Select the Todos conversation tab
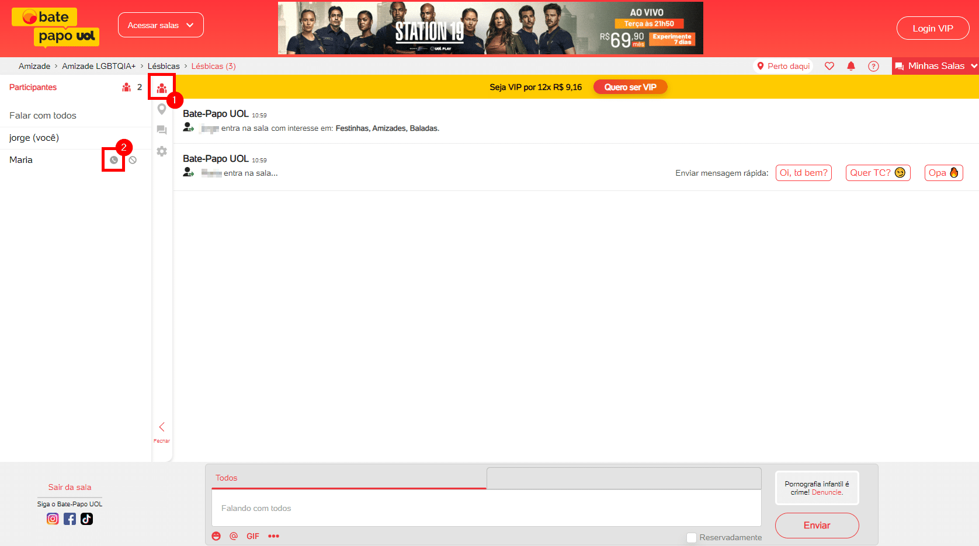The width and height of the screenshot is (979, 546). [x=349, y=478]
